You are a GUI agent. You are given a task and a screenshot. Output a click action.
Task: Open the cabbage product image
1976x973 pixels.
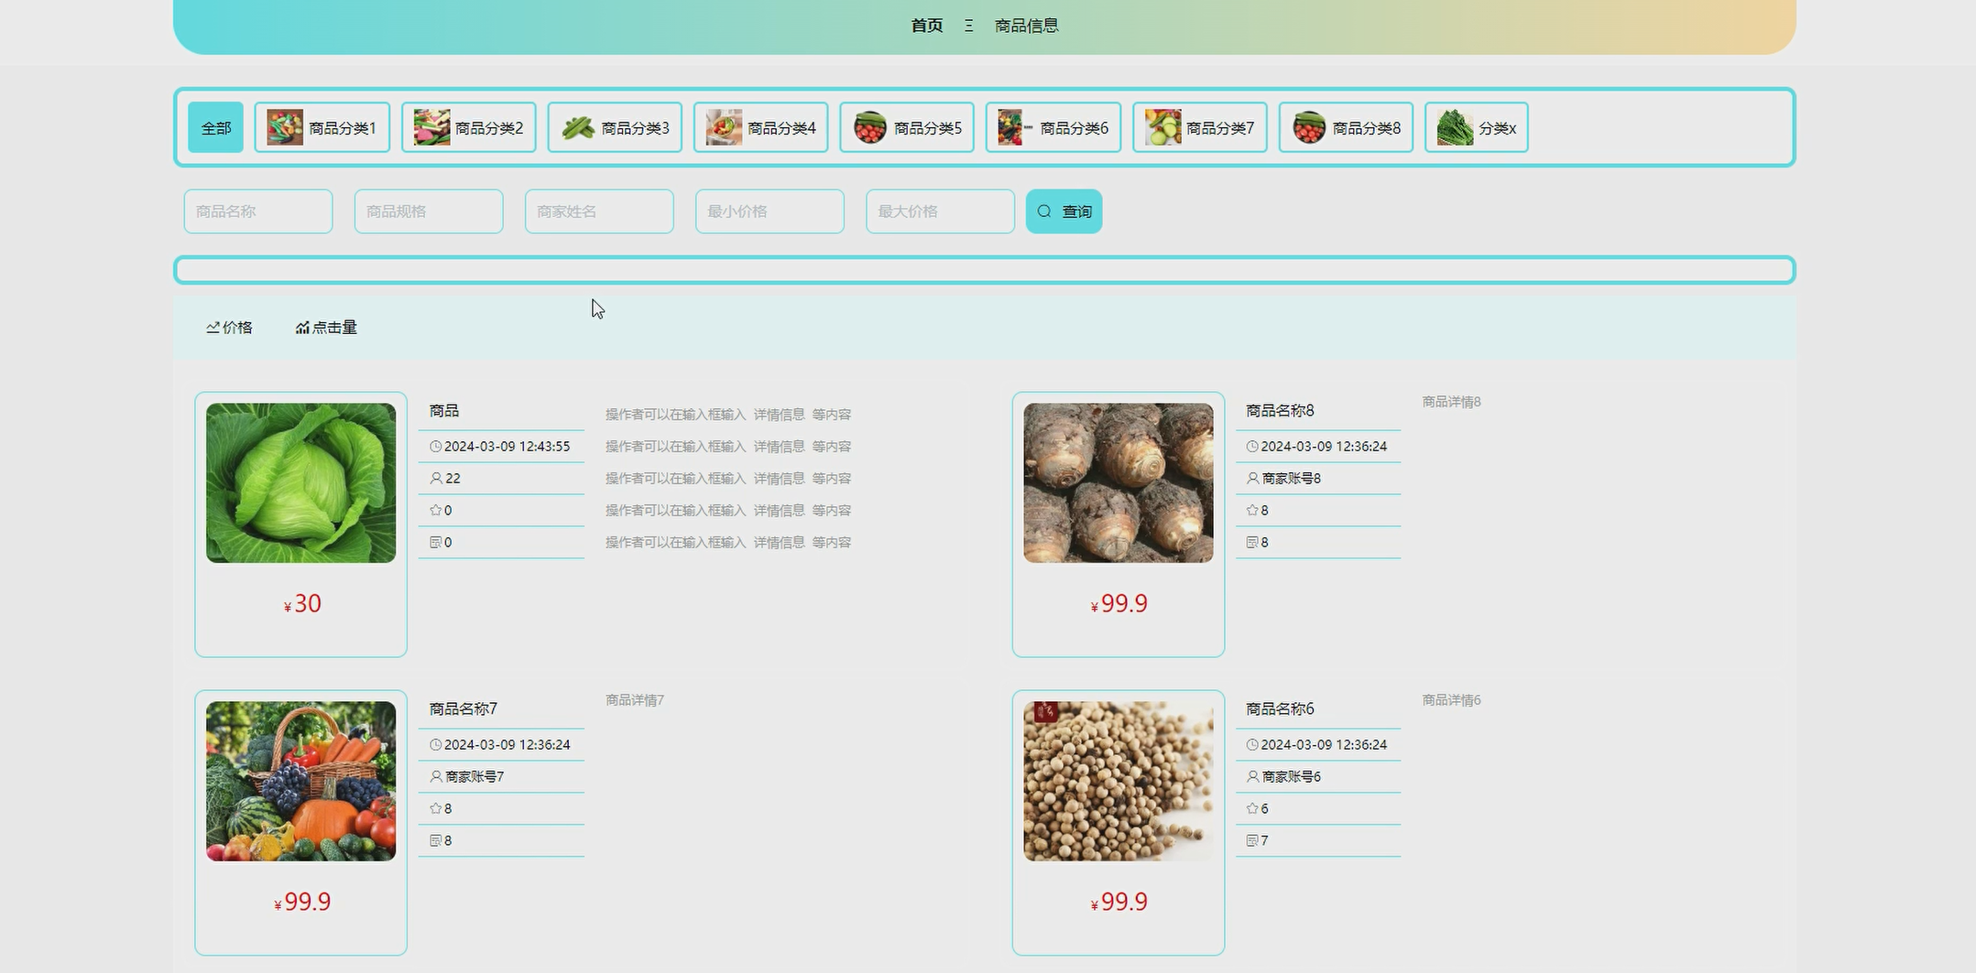pyautogui.click(x=300, y=482)
